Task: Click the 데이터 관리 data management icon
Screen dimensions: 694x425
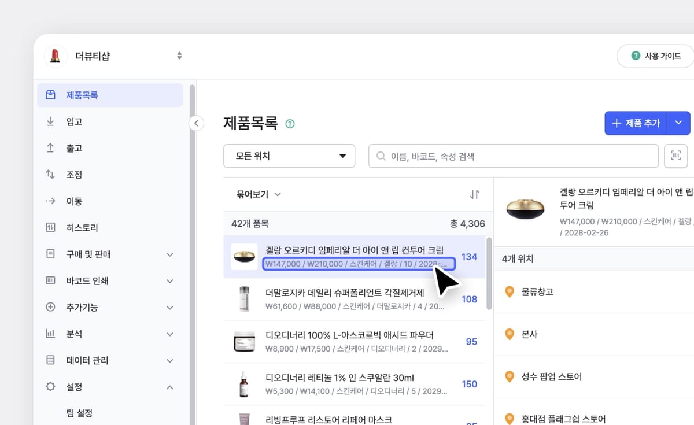Action: (51, 360)
